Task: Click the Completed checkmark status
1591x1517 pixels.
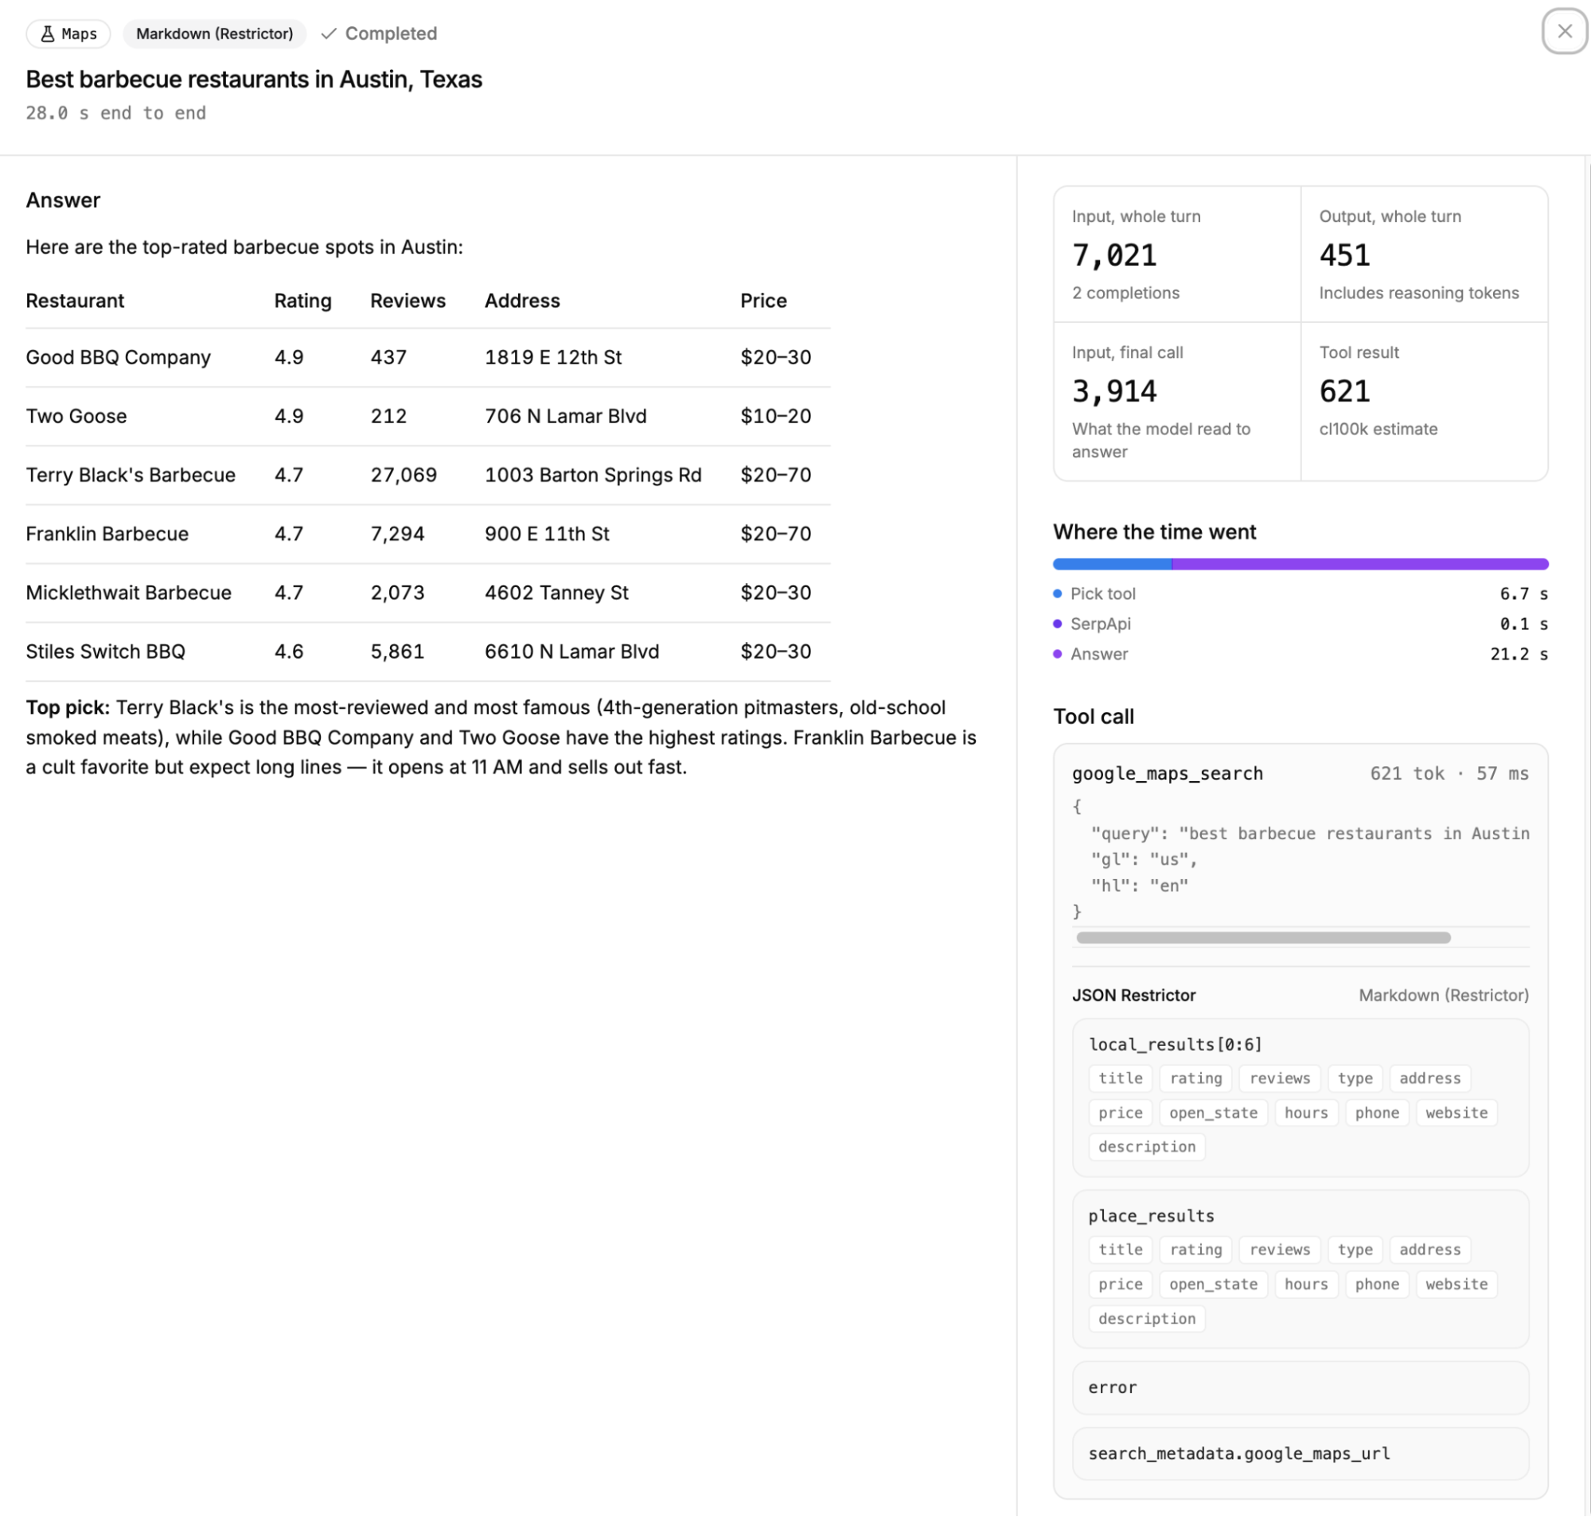Action: coord(379,33)
